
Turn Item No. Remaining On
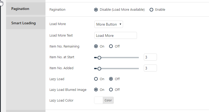pyautogui.click(x=96, y=46)
